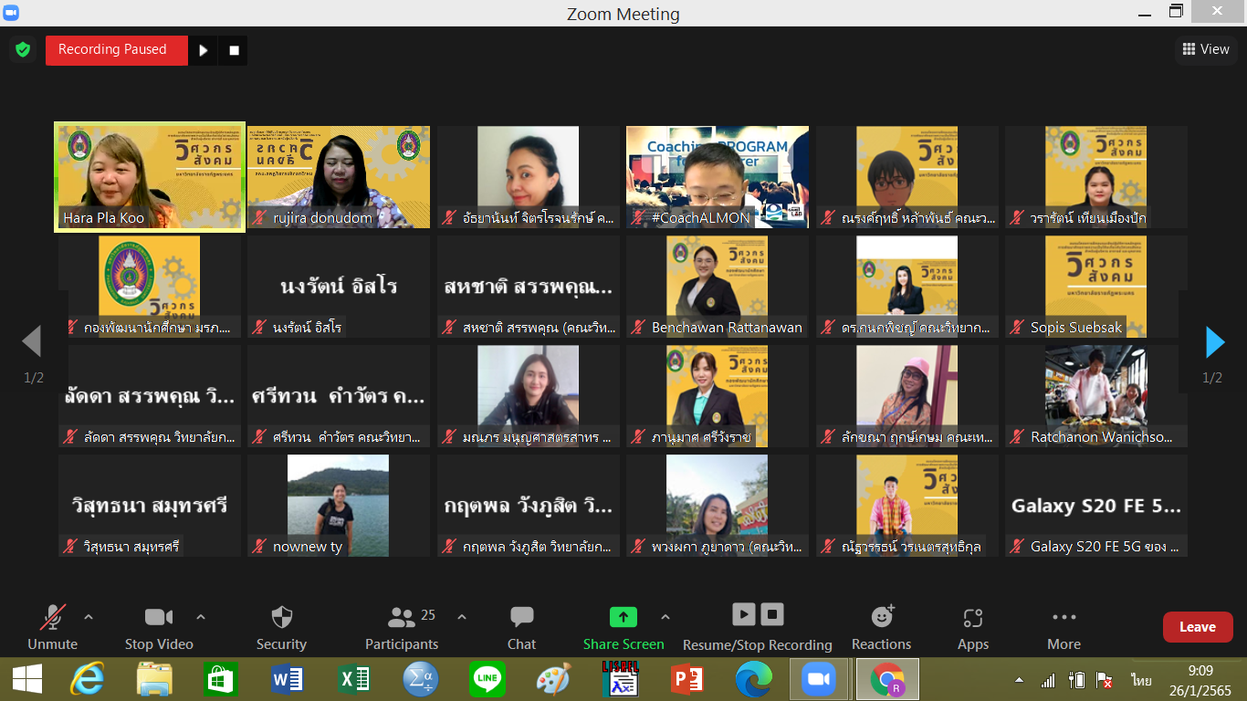Expand share options arrow beside Share Screen
Screen dimensions: 1247x701
click(x=665, y=617)
